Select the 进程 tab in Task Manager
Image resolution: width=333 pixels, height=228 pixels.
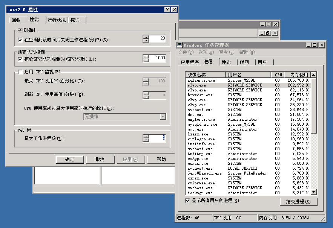208,61
